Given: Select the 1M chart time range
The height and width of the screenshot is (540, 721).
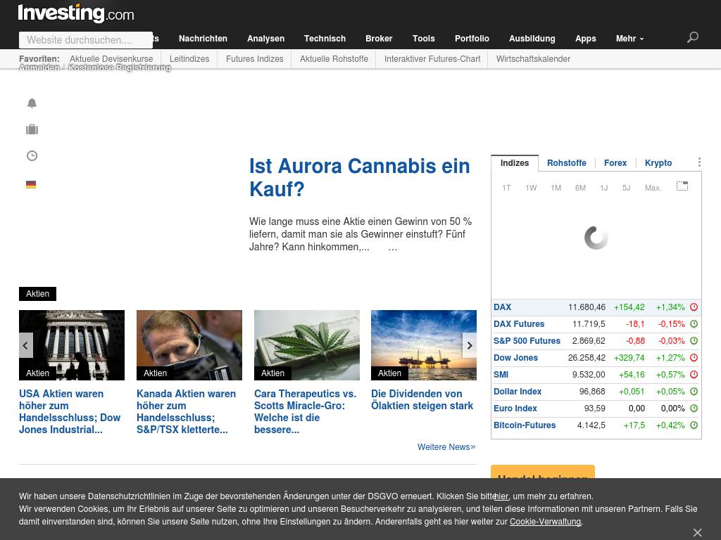Looking at the screenshot, I should (556, 188).
